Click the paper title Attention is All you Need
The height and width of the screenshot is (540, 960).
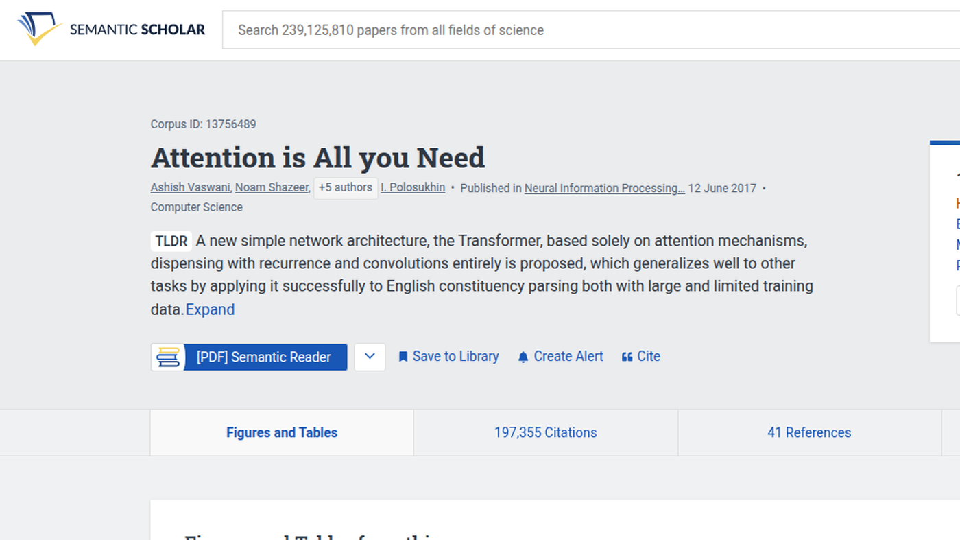[317, 158]
